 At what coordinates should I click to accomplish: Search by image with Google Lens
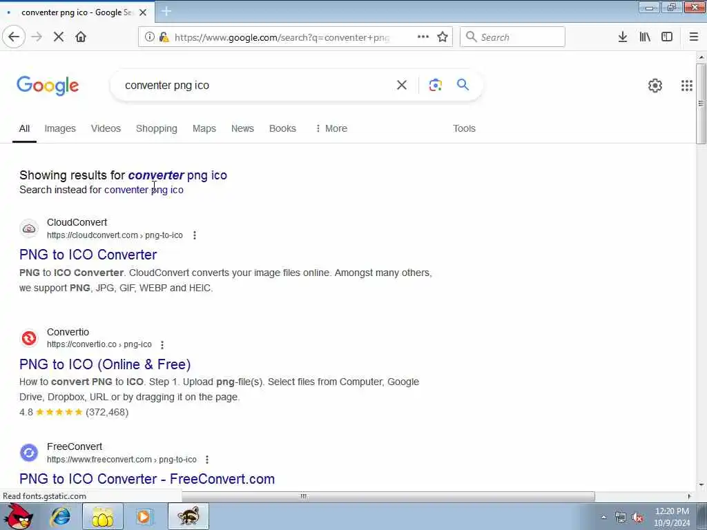[435, 85]
